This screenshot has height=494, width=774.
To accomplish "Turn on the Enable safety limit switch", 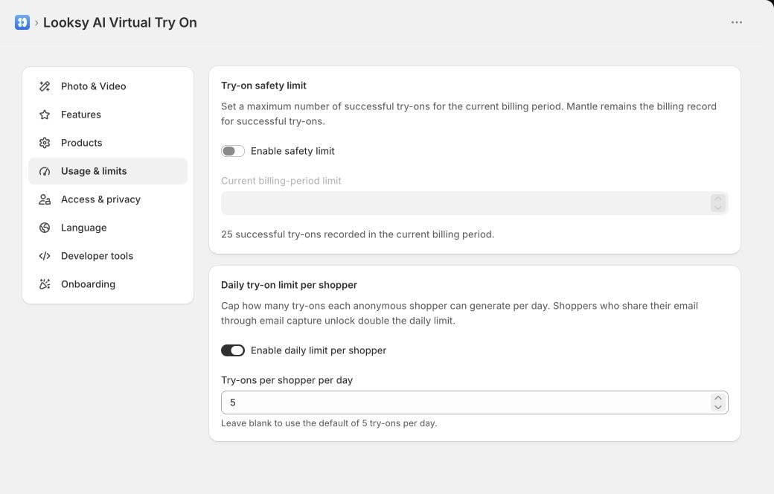I will coord(232,151).
